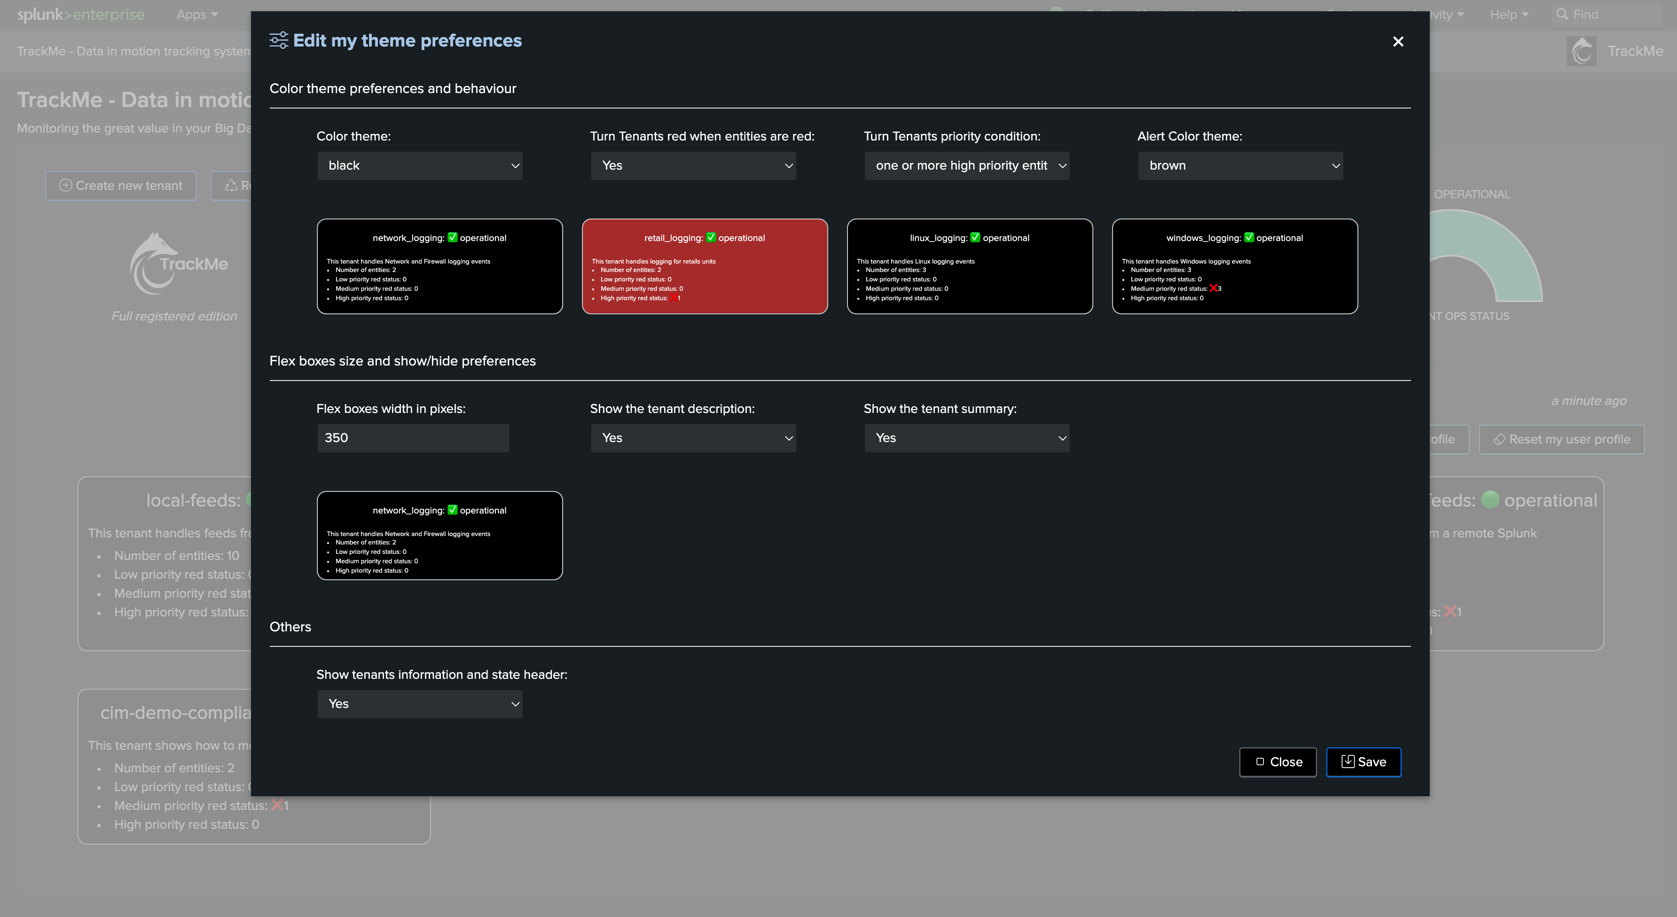This screenshot has width=1677, height=917.
Task: Click the Color theme preferences and behaviour heading
Action: pos(392,88)
